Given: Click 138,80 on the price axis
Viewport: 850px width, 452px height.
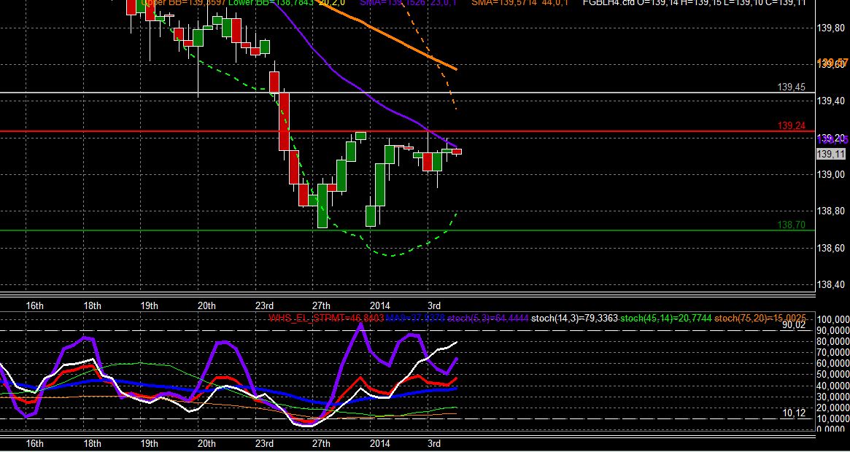Looking at the screenshot, I should tap(830, 211).
